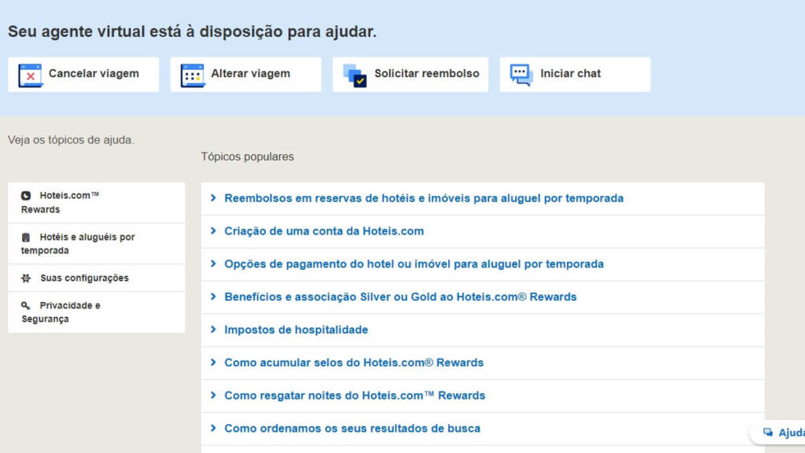Click the gear icon beside Suas configurações
The width and height of the screenshot is (805, 453).
pos(26,278)
